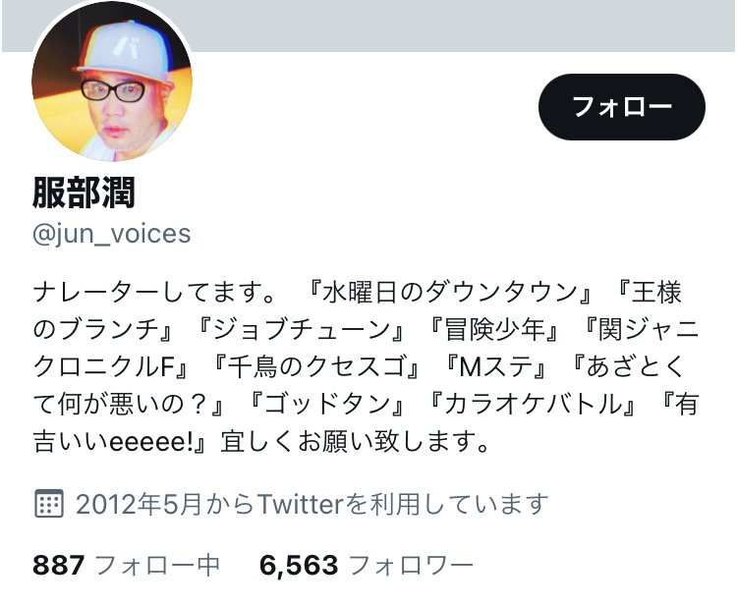Open the 6,563 フォロワー followers list
This screenshot has height=607, width=737.
pos(367,565)
